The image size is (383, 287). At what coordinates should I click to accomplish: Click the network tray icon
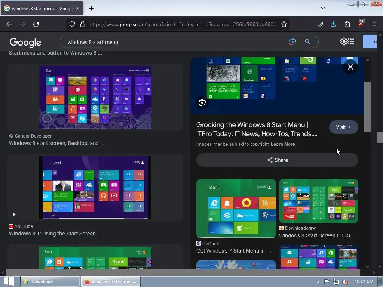[336, 282]
